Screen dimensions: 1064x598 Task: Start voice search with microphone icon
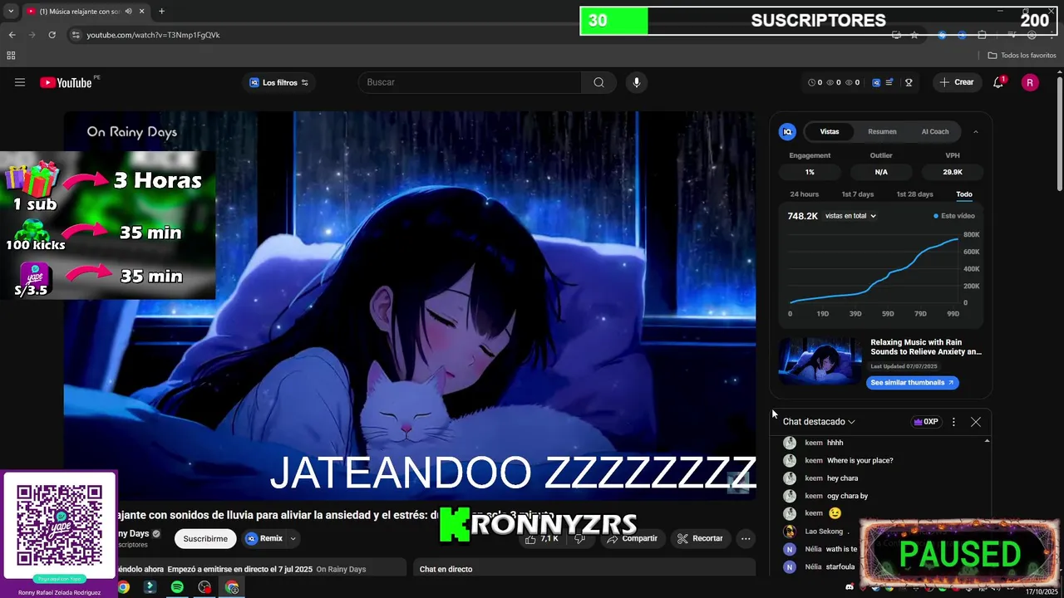(637, 82)
